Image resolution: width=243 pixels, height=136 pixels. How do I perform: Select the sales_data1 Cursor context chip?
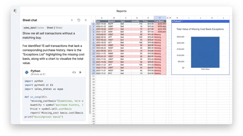(34, 27)
